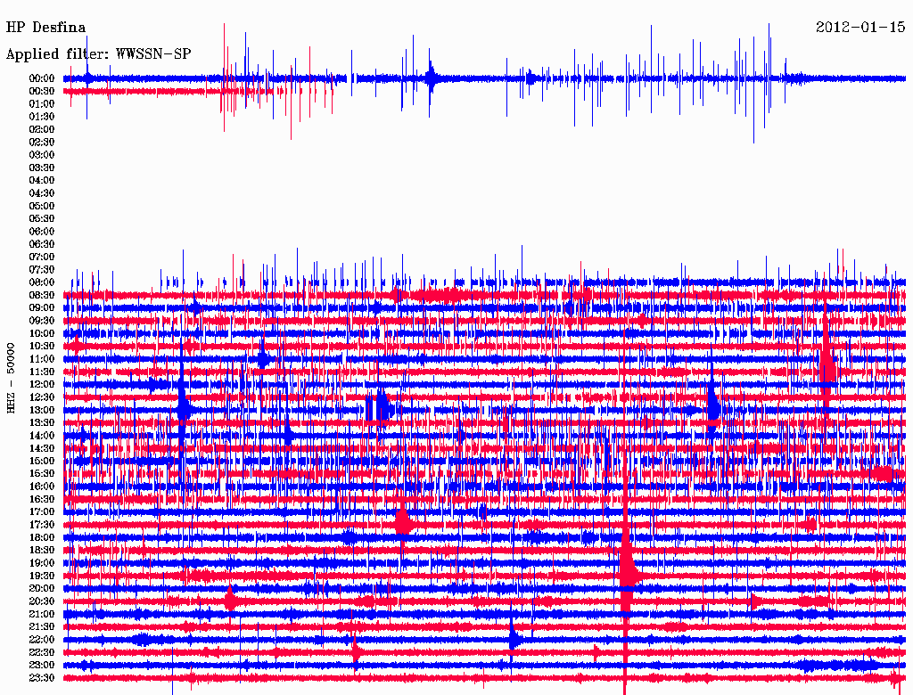Click the 23:30 time label
This screenshot has width=913, height=695.
click(42, 678)
